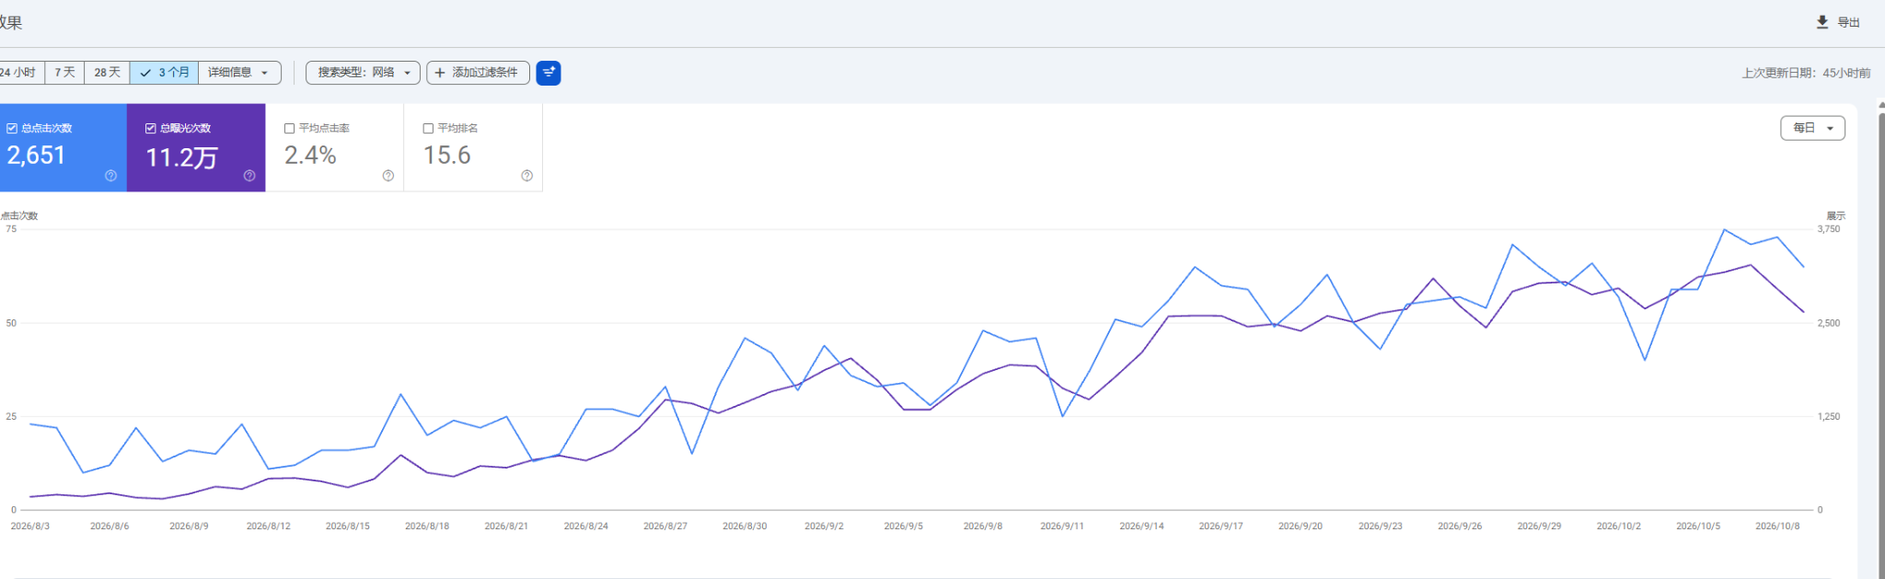
Task: Open the 每日 granularity dropdown
Action: pos(1812,128)
